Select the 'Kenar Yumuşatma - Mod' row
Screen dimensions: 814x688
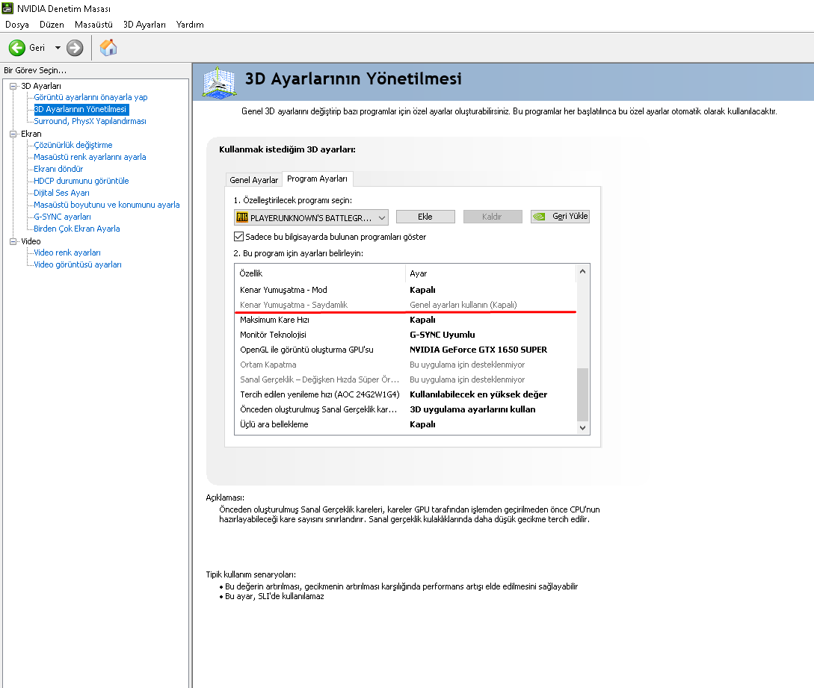pos(405,290)
